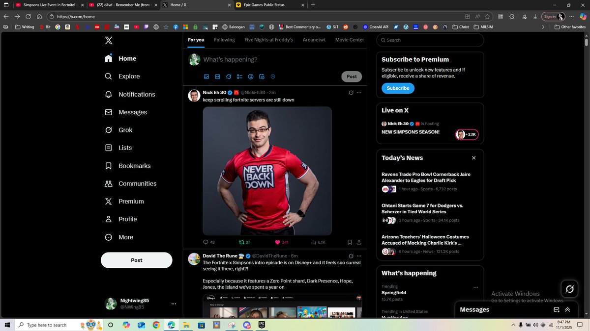Compose new message in Messages drawer
The image size is (590, 331).
coord(557,310)
